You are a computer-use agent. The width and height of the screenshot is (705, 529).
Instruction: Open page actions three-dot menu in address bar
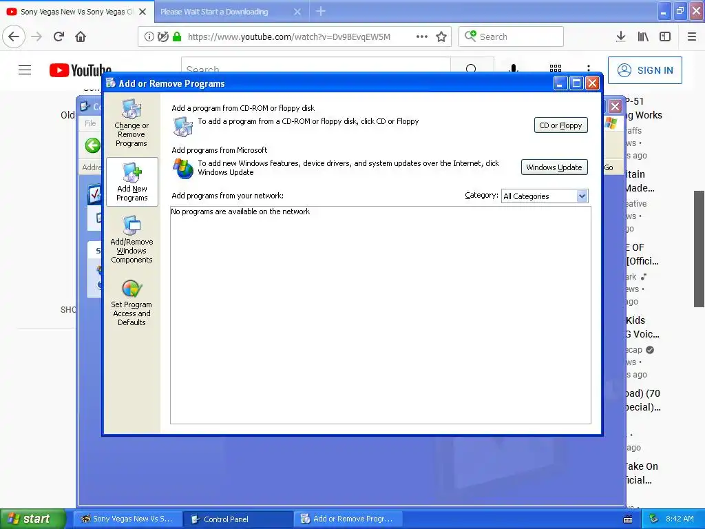[x=422, y=37]
